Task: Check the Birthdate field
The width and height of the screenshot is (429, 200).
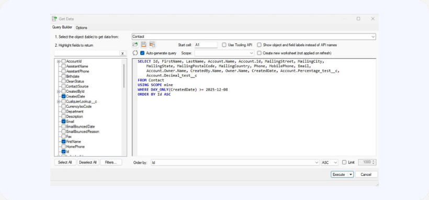Action: coord(63,76)
